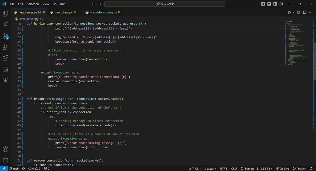Change indentation via Spaces: 4
The height and width of the screenshot is (171, 316).
[x=211, y=169]
